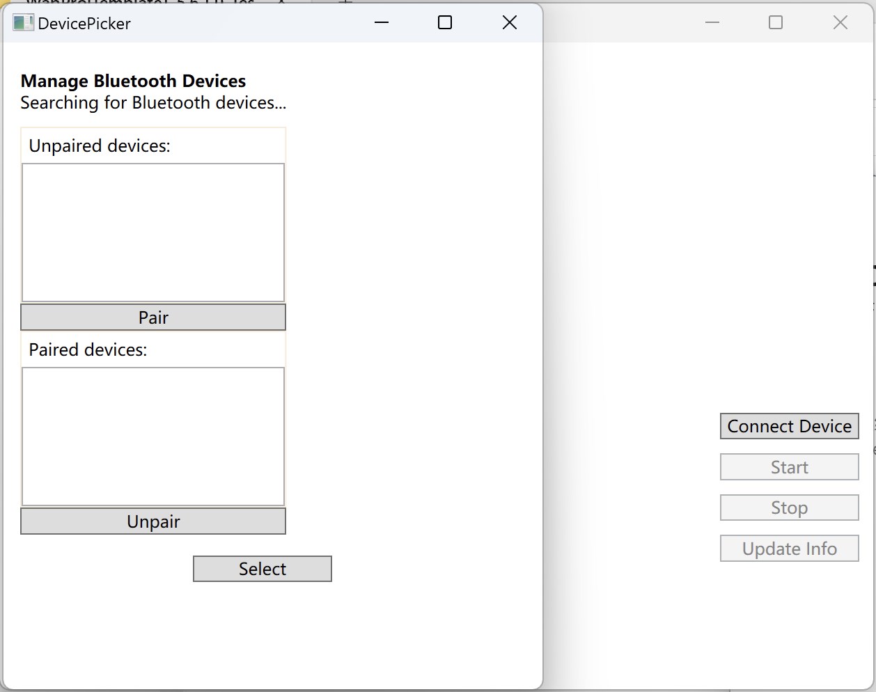Minimize the DevicePicker window

point(381,22)
